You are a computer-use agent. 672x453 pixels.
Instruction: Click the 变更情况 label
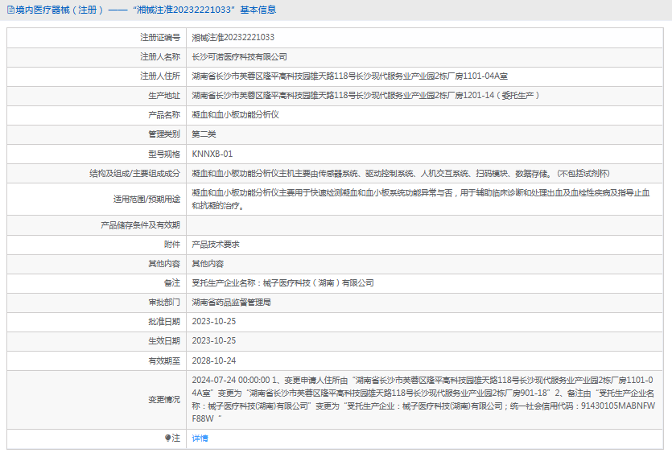[x=164, y=399]
